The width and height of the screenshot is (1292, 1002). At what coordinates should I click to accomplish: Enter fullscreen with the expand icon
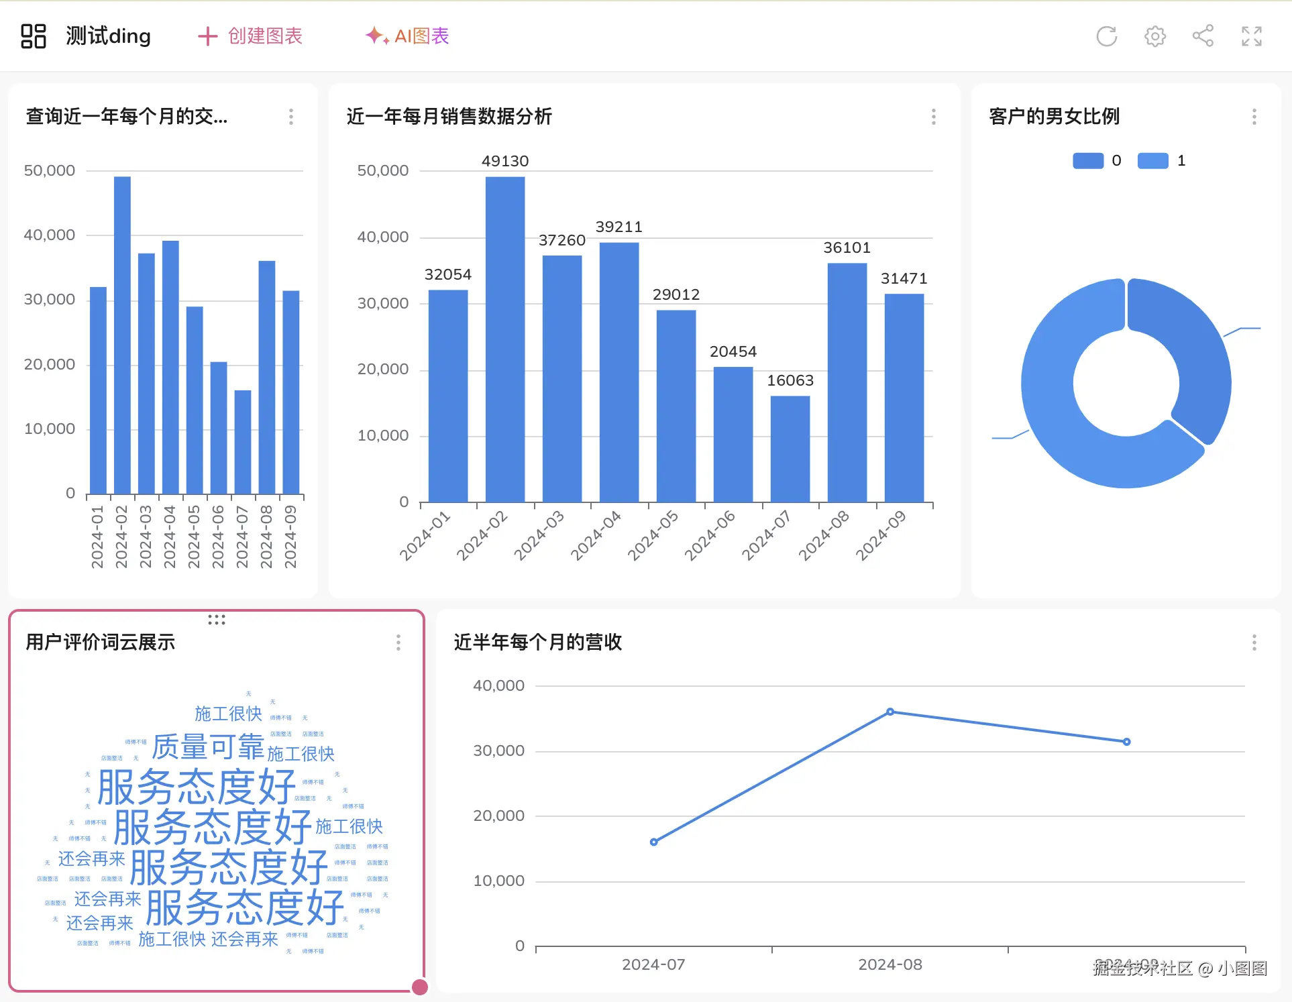click(x=1251, y=36)
